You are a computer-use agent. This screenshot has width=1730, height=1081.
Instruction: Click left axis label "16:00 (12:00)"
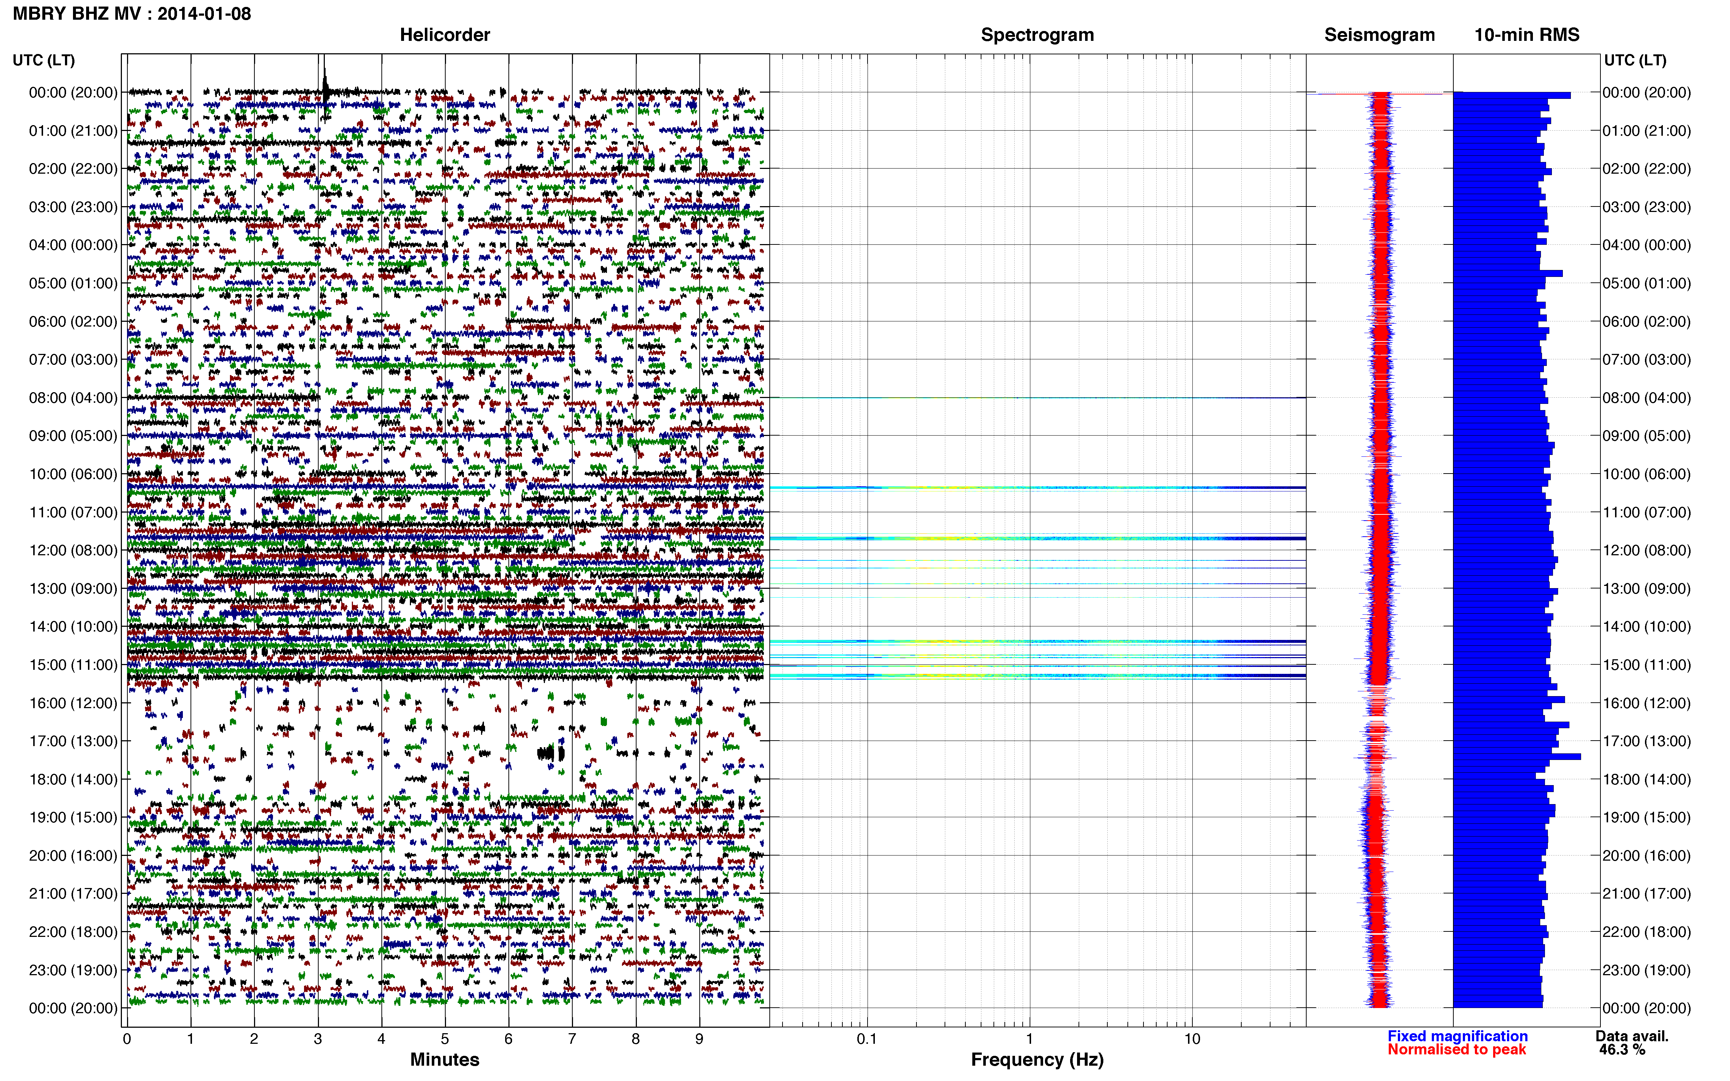coord(73,703)
